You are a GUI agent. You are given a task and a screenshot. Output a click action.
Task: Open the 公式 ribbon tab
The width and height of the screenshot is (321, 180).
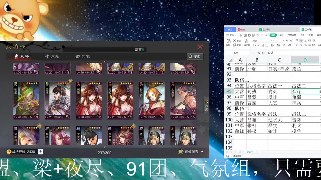tap(302, 35)
